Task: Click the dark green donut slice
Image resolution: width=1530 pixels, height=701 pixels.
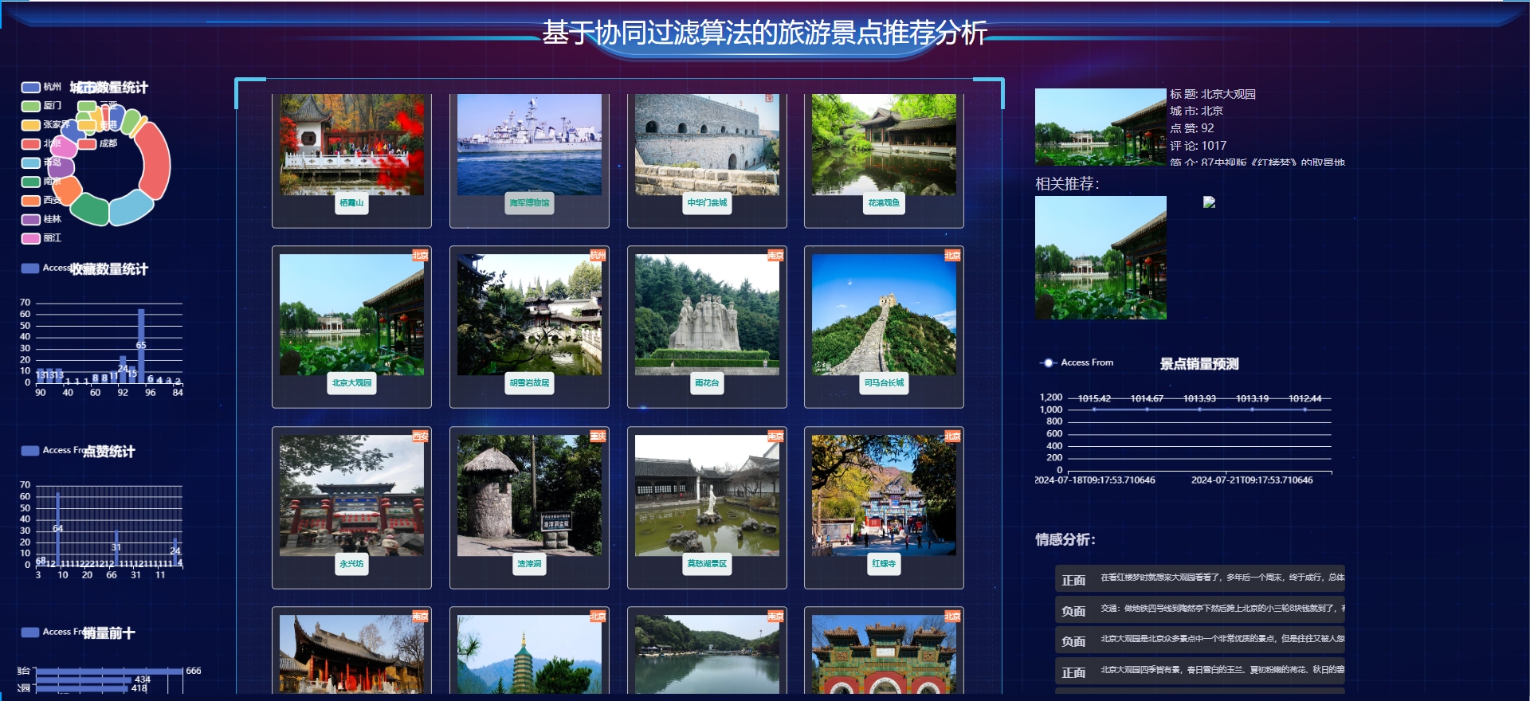Action: (x=90, y=210)
